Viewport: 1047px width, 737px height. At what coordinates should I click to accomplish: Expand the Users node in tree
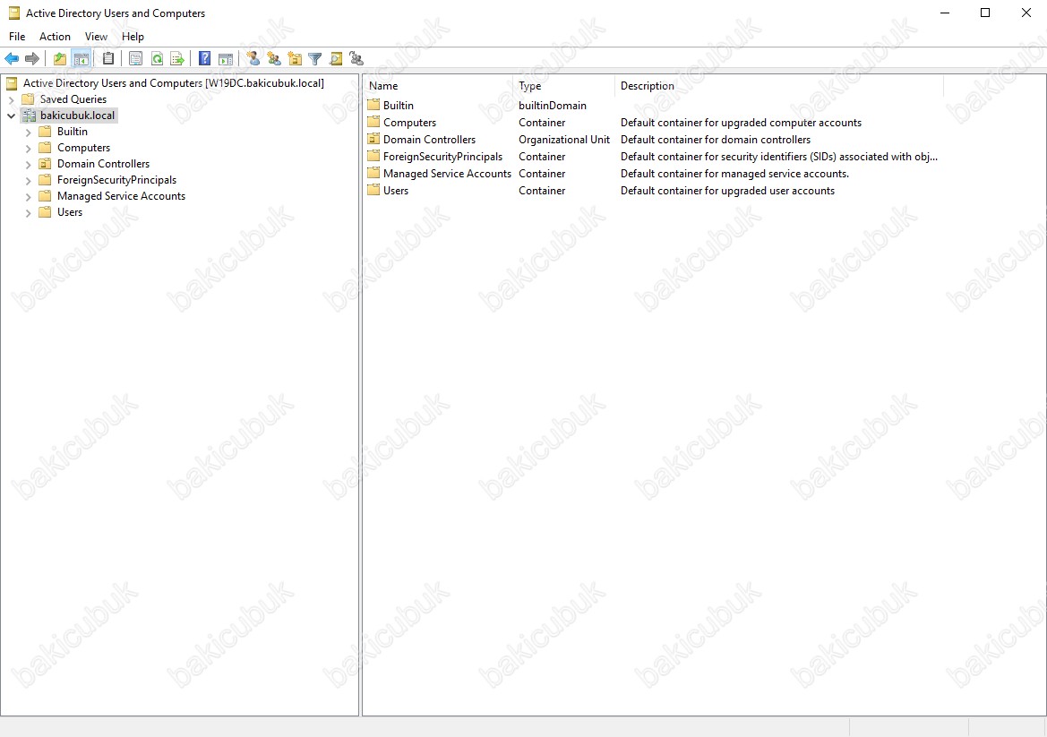[x=28, y=213]
